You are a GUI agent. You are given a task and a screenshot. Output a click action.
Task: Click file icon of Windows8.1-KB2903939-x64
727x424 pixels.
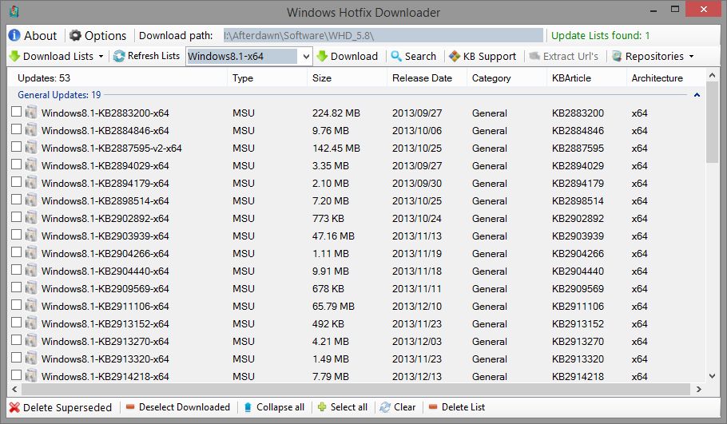pos(31,236)
